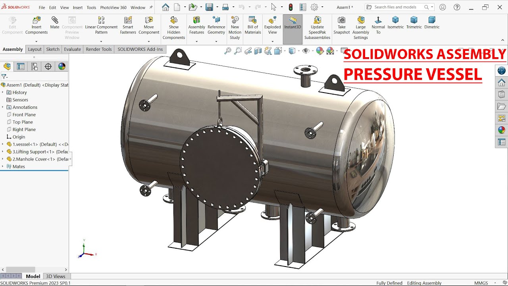Image resolution: width=508 pixels, height=286 pixels.
Task: Select the Mate tool
Action: pos(55,23)
